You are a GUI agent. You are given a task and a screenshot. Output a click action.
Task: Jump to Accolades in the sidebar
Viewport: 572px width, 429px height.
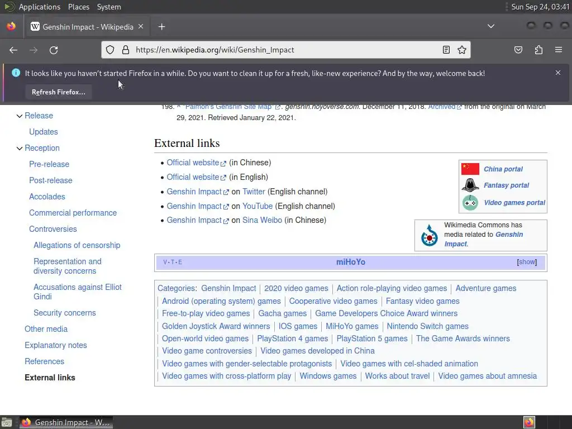[x=47, y=197]
